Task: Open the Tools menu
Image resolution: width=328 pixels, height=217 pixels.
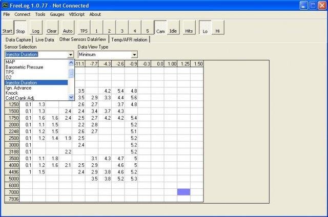Action: click(40, 14)
